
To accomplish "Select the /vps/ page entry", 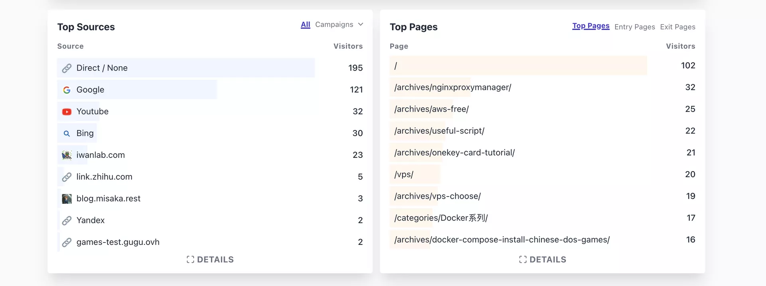I will coord(404,174).
